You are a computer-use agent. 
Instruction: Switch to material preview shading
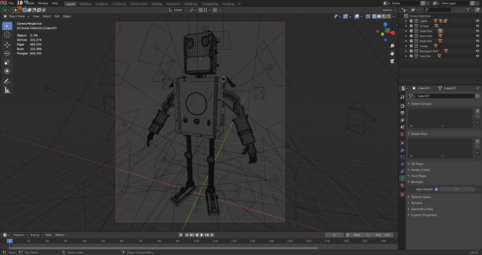[384, 16]
